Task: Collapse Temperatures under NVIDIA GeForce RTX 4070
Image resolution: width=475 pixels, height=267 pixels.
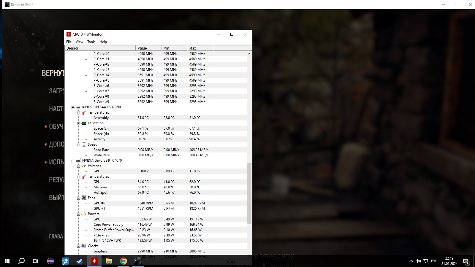Action: pyautogui.click(x=78, y=177)
